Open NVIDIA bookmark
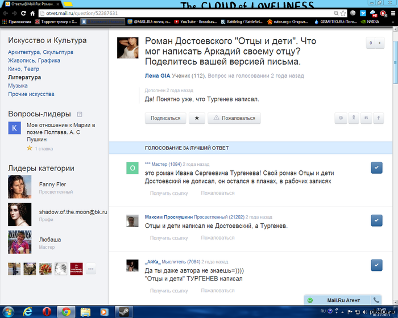Screen dimensions: 398x318 click(370, 22)
